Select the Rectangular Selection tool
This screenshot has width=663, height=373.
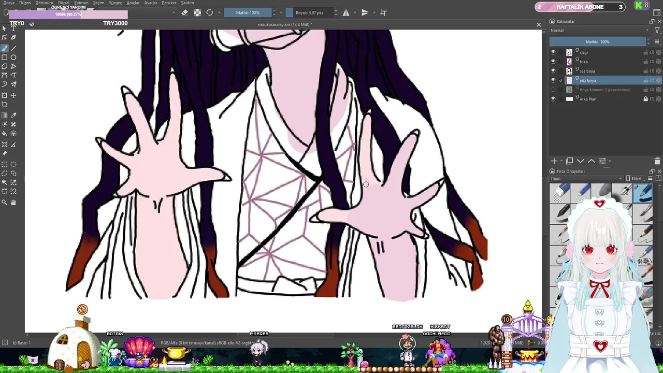click(x=5, y=165)
